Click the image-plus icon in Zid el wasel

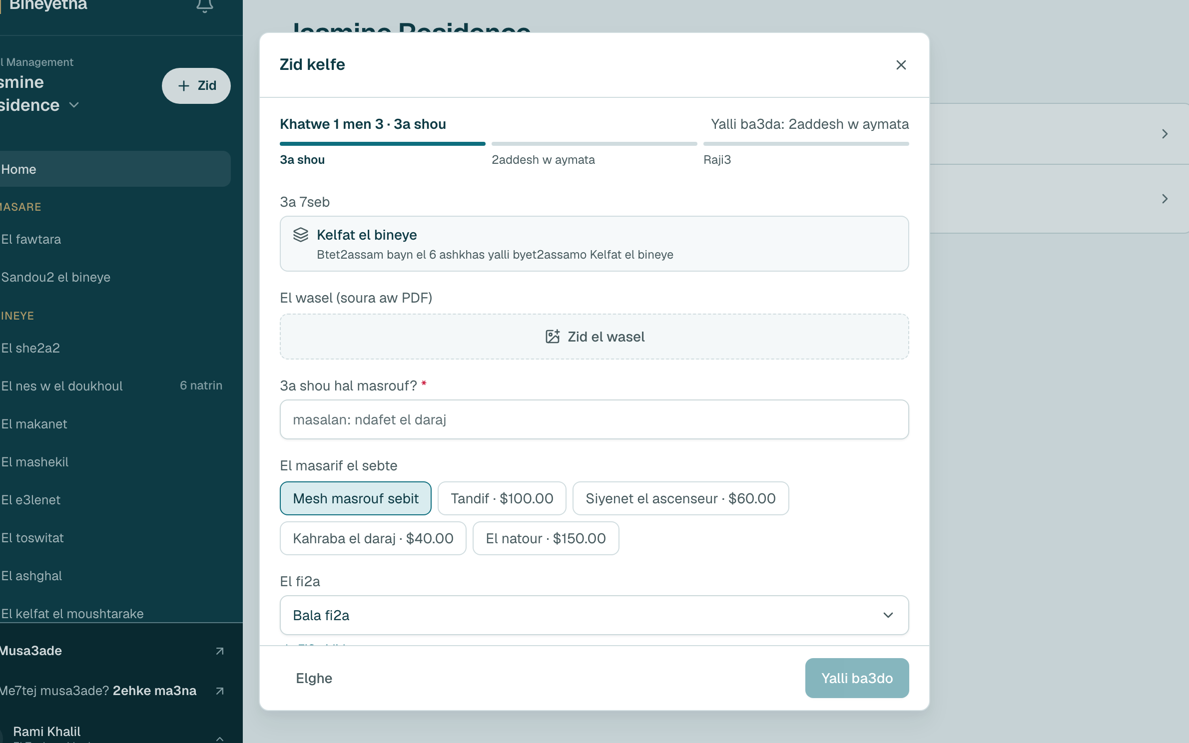tap(552, 337)
